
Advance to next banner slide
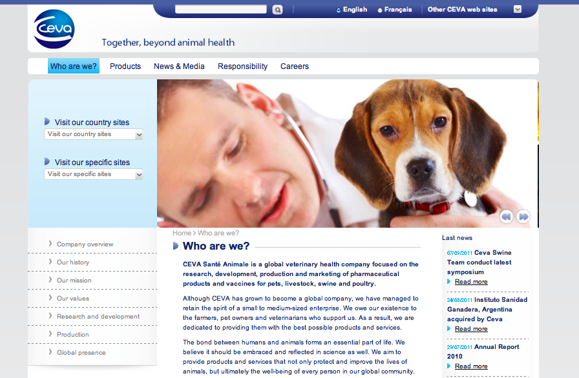(x=523, y=216)
